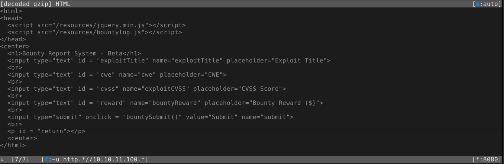Click the bountylog.js script source line
This screenshot has width=504, height=164.
pyautogui.click(x=94, y=32)
